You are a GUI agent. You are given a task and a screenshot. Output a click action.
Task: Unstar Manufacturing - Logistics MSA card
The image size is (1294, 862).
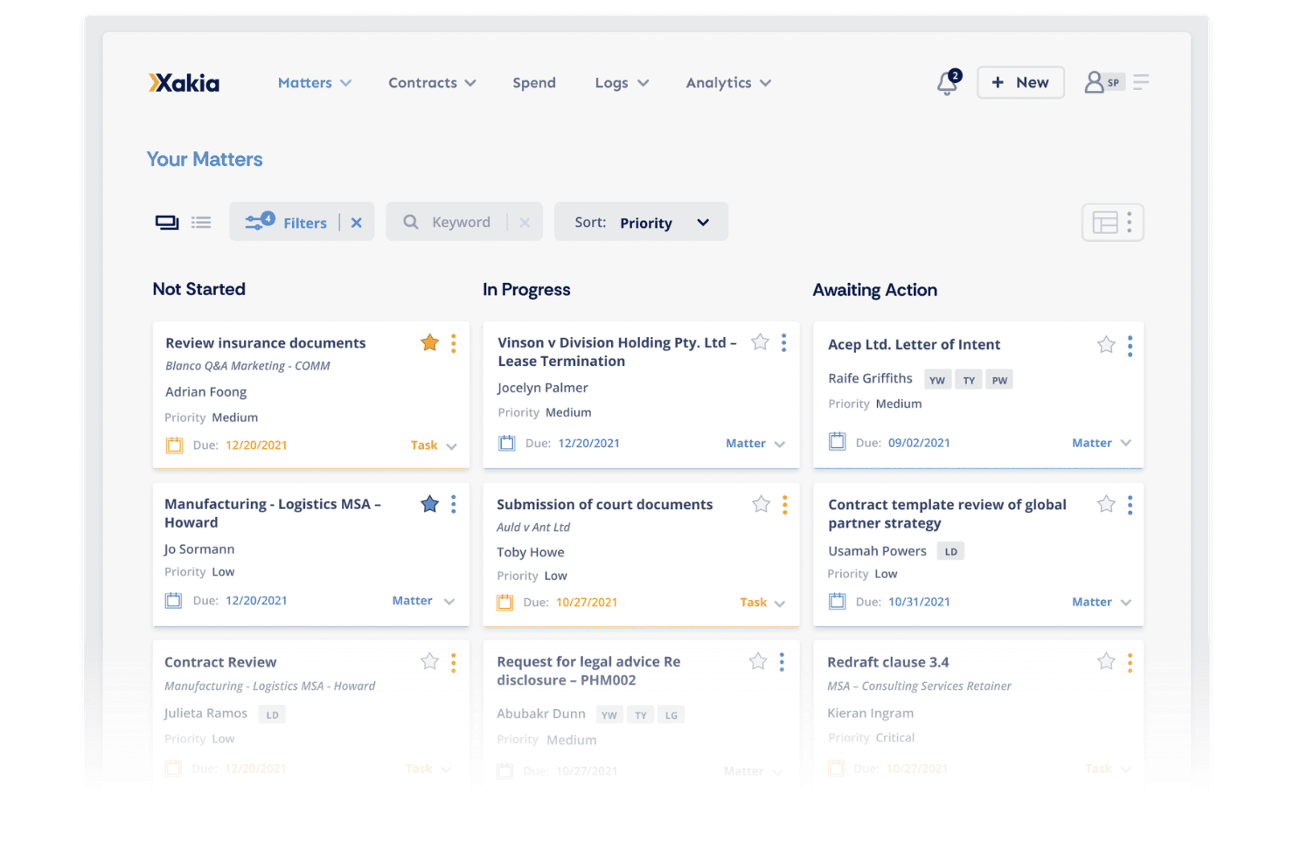point(429,504)
